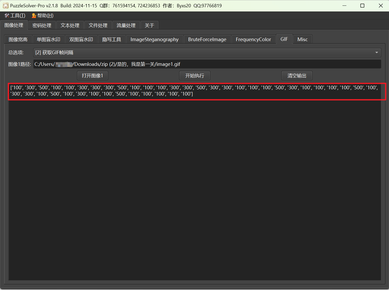Image resolution: width=389 pixels, height=290 pixels.
Task: Click the 清空输出 button
Action: [297, 76]
